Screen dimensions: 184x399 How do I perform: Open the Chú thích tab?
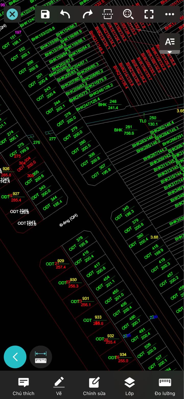point(24,386)
